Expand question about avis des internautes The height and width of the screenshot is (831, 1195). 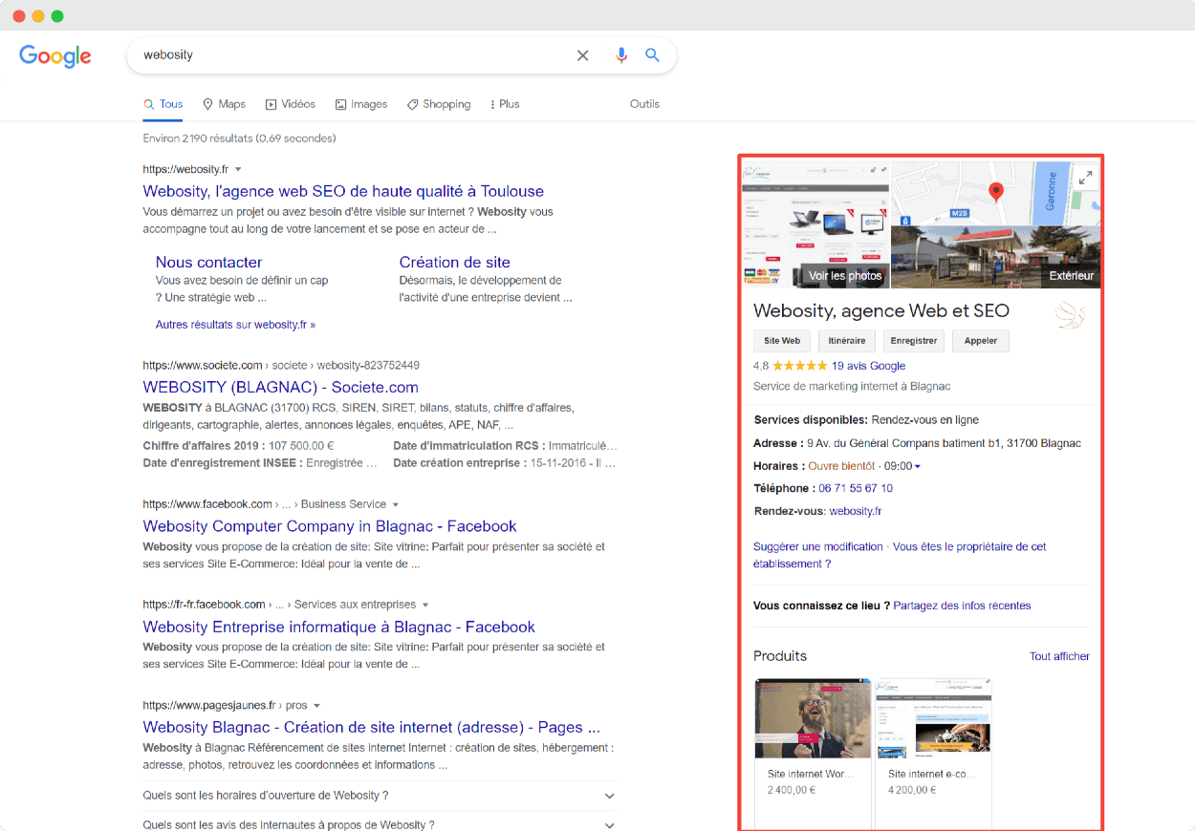(x=380, y=823)
